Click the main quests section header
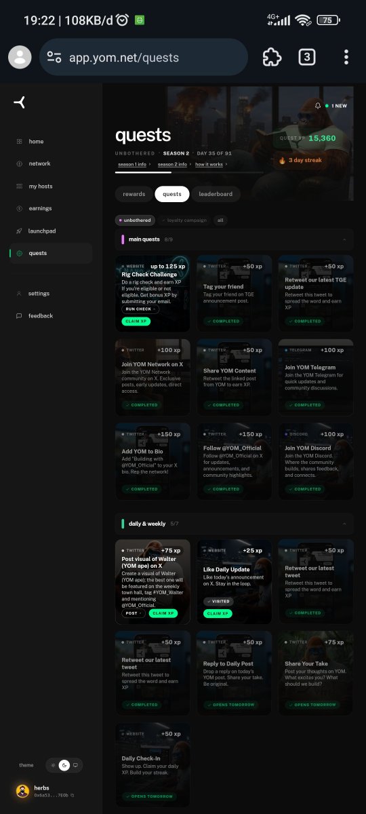This screenshot has height=814, width=366. pos(234,239)
